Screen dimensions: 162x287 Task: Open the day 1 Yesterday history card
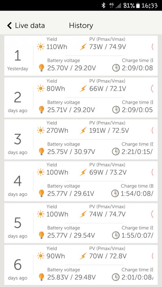pyautogui.click(x=81, y=56)
